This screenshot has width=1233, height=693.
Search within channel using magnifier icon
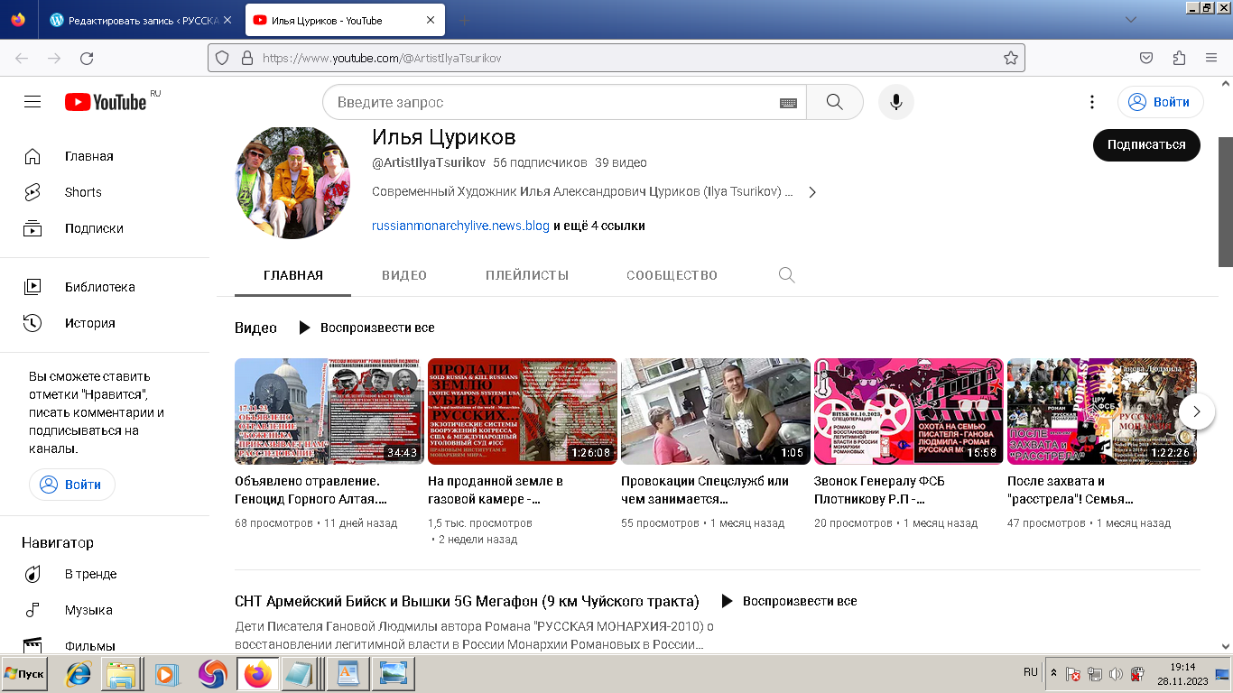786,275
